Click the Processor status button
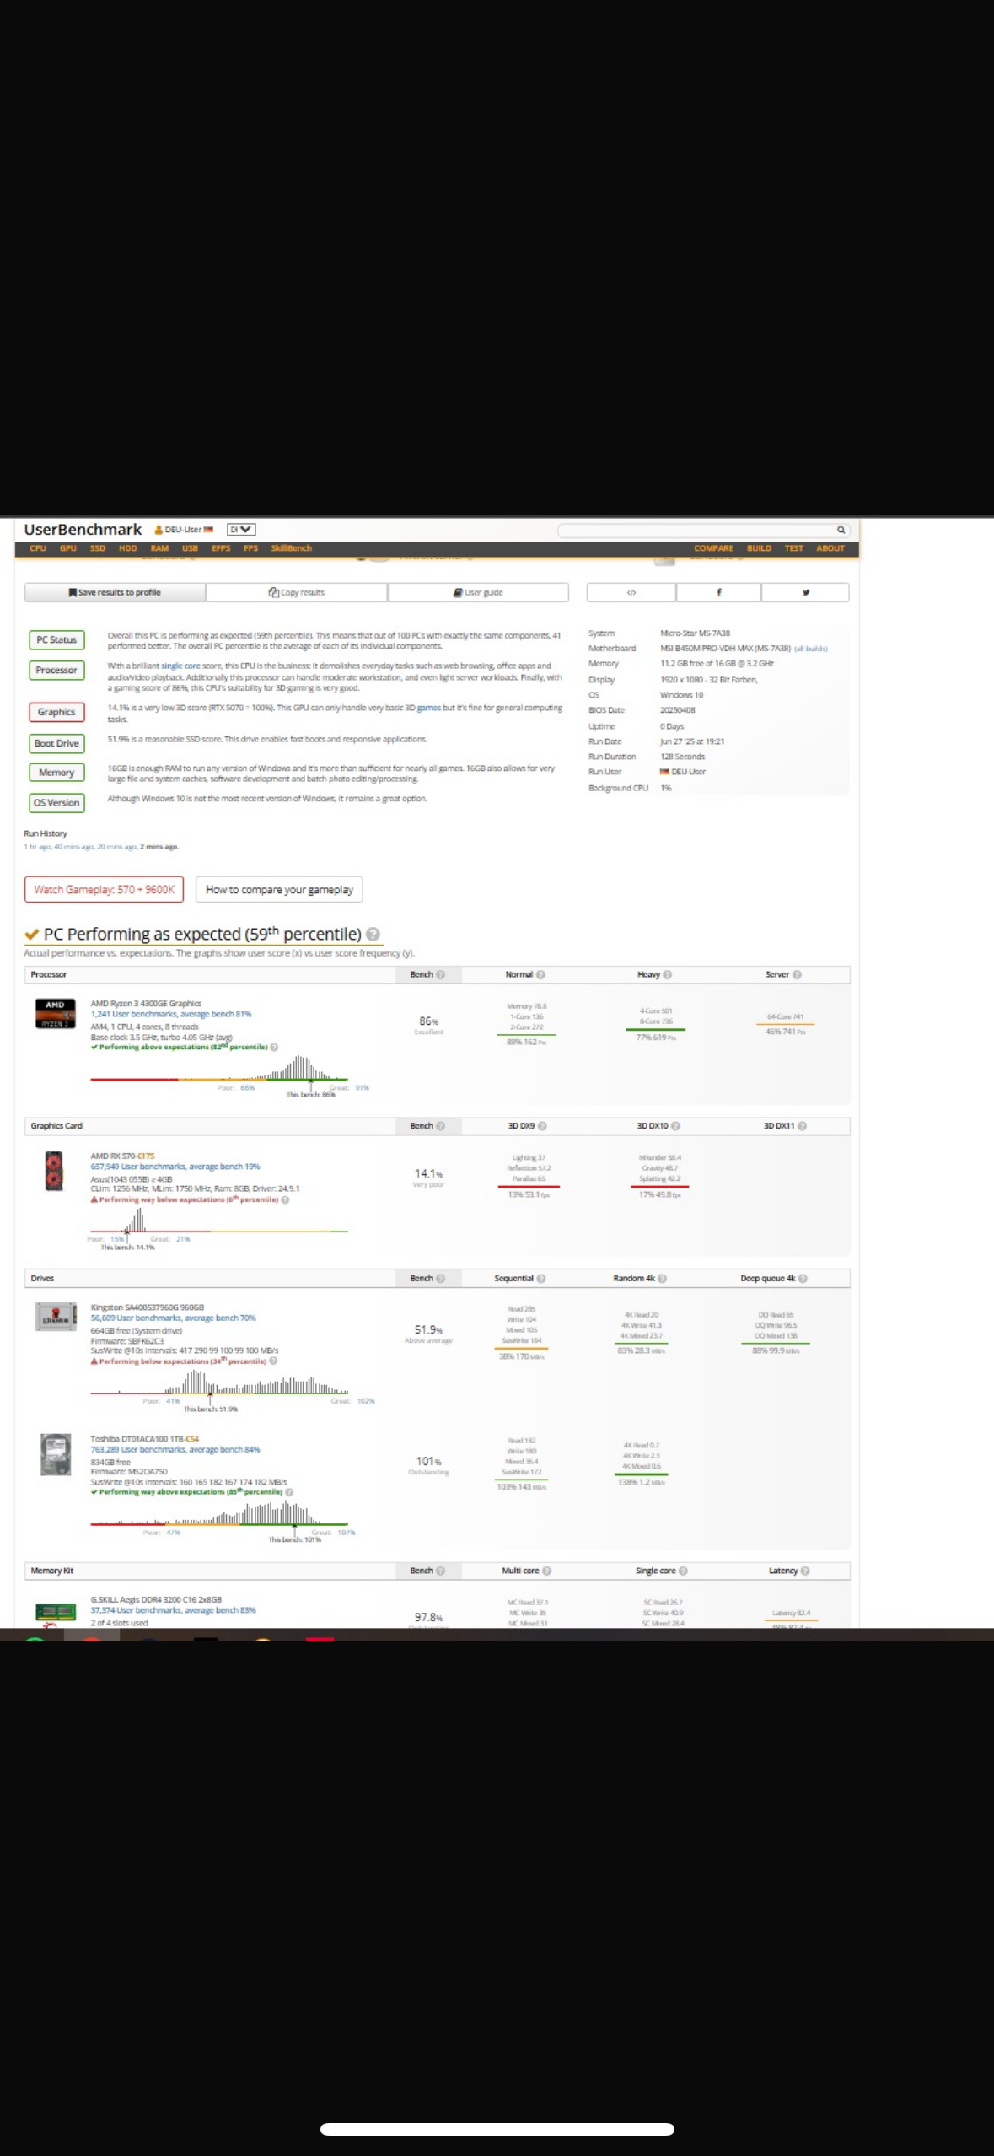 pyautogui.click(x=56, y=670)
